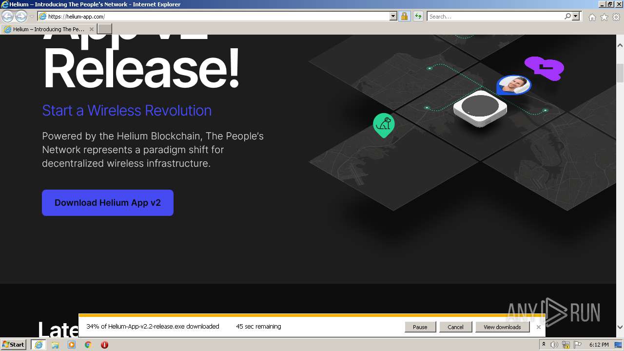This screenshot has width=624, height=351.
Task: Cancel the Helium-App download
Action: [x=455, y=327]
